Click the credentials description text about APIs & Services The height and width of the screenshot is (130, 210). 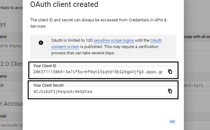coord(99,23)
